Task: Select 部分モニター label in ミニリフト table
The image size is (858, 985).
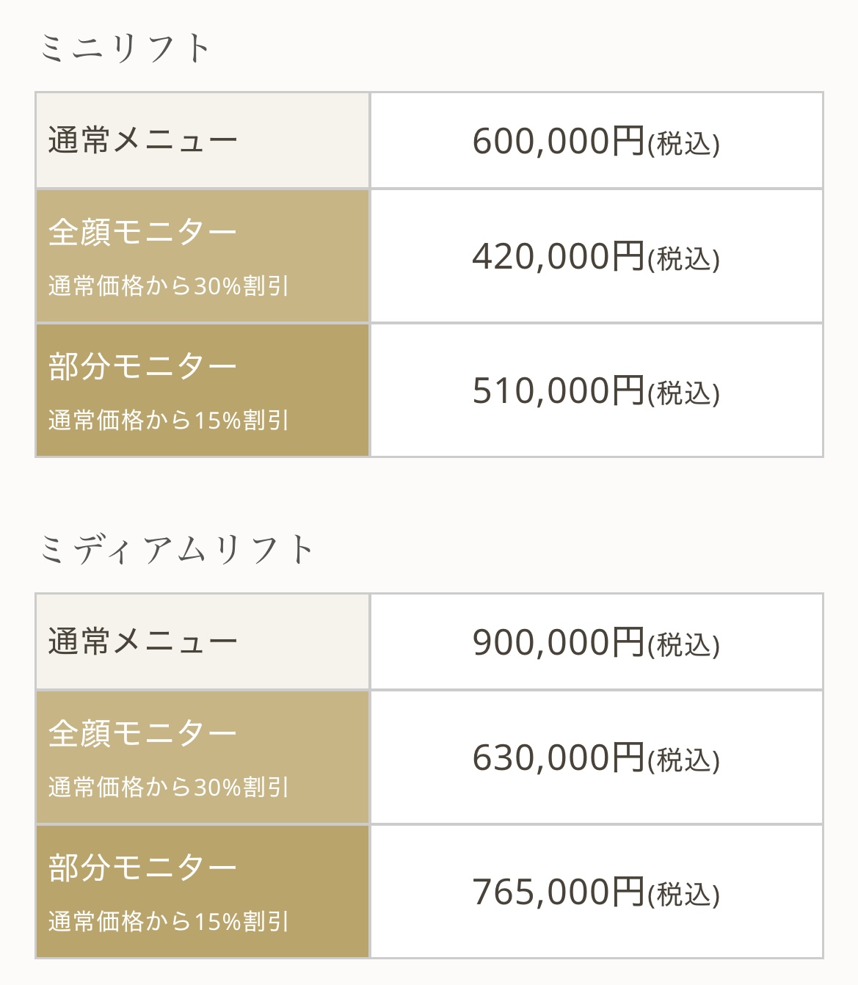Action: [x=143, y=366]
